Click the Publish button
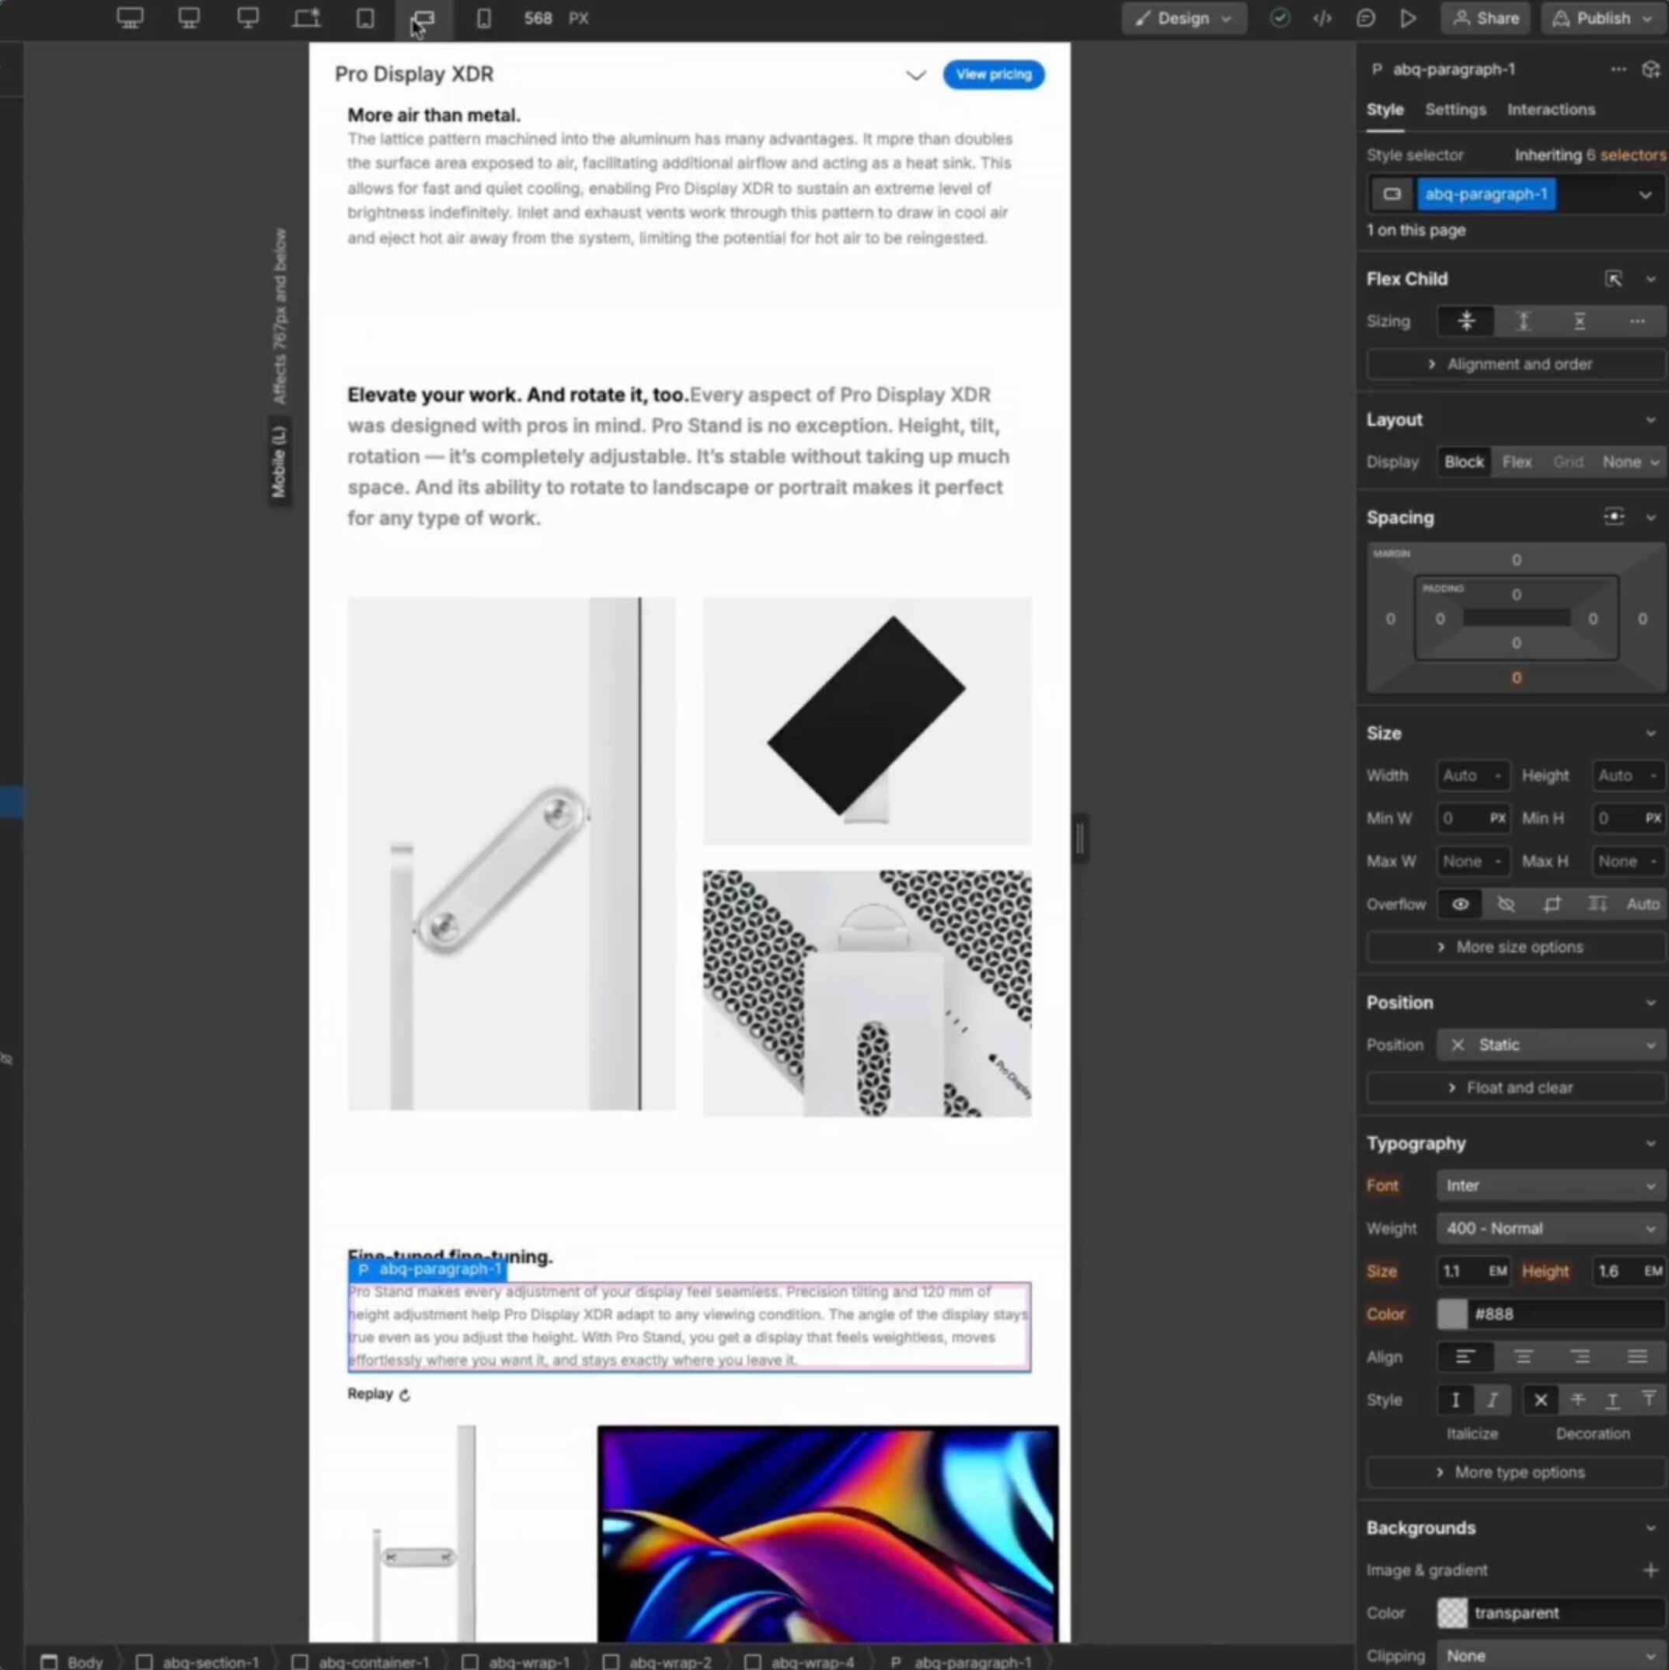1669x1670 pixels. coord(1601,18)
